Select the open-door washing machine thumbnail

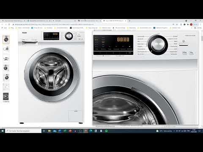click(x=6, y=49)
